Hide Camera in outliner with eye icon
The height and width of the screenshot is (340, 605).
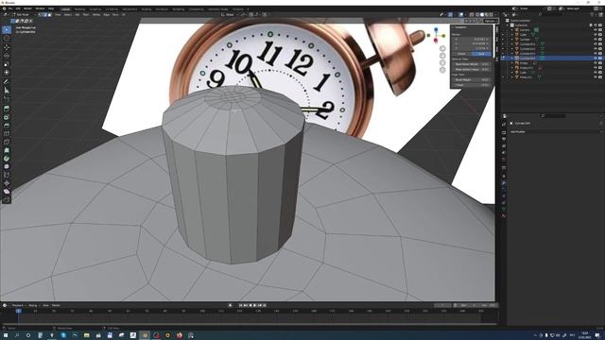click(x=596, y=29)
